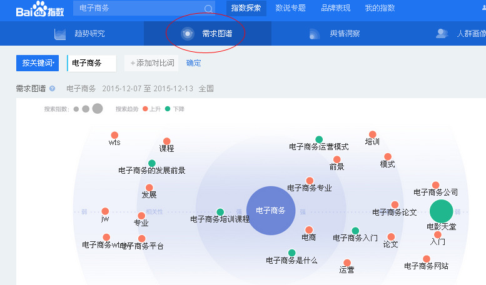The height and width of the screenshot is (285, 486).
Task: Switch to the 趋势研究 tab
Action: click(80, 34)
